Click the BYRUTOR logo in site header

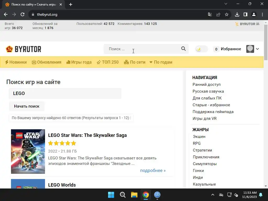23,49
